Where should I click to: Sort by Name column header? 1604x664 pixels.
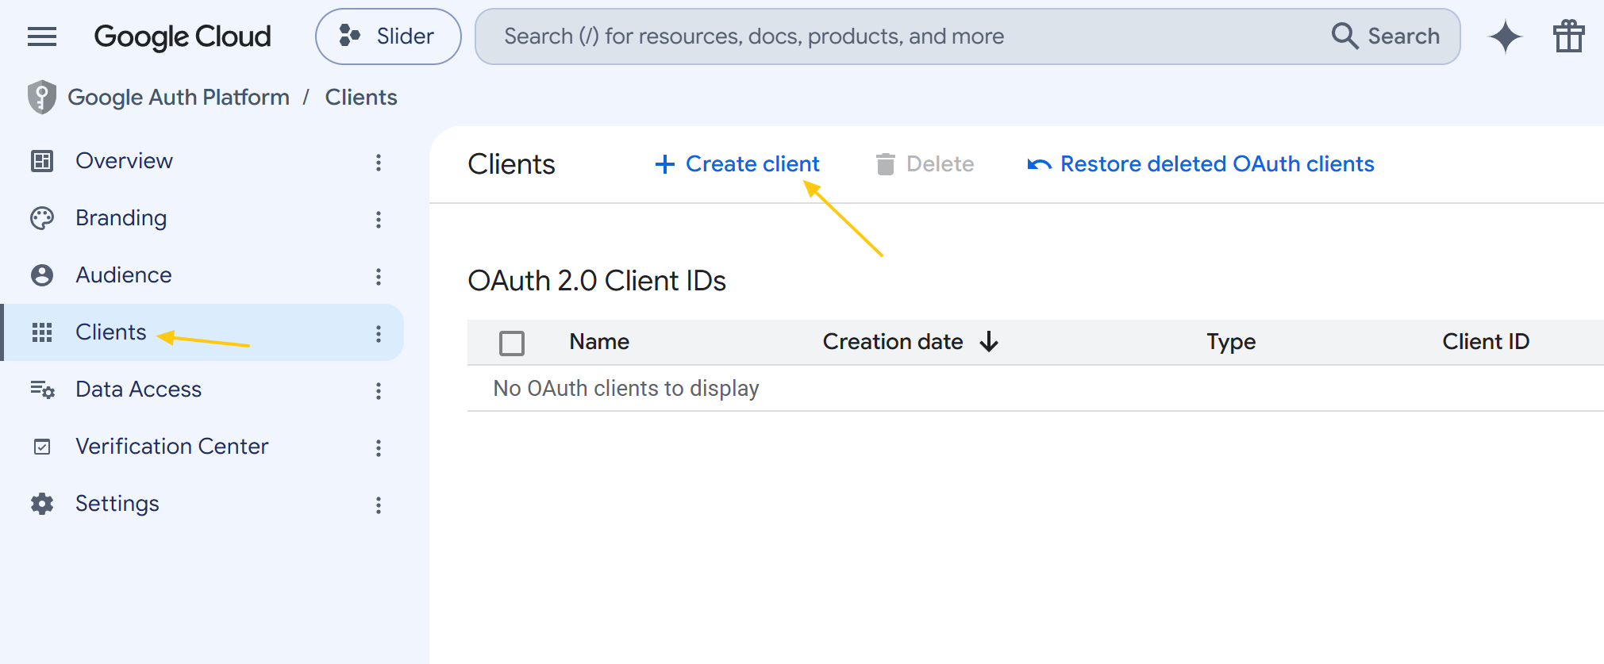pos(599,342)
